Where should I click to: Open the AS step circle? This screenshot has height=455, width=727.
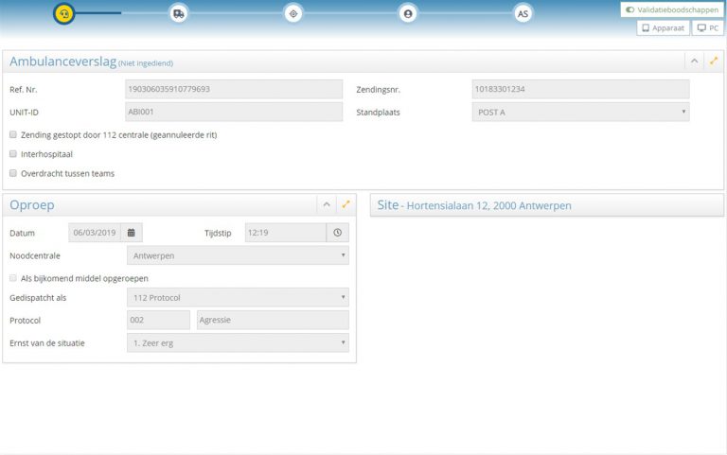tap(523, 14)
